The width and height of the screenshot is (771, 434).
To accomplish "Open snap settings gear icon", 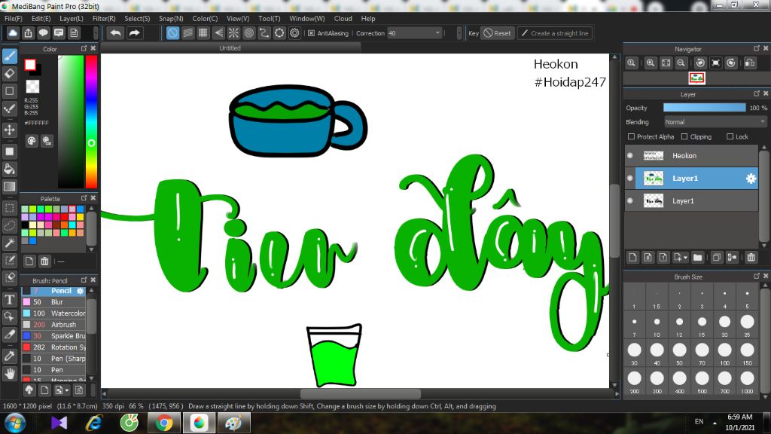I will point(294,33).
